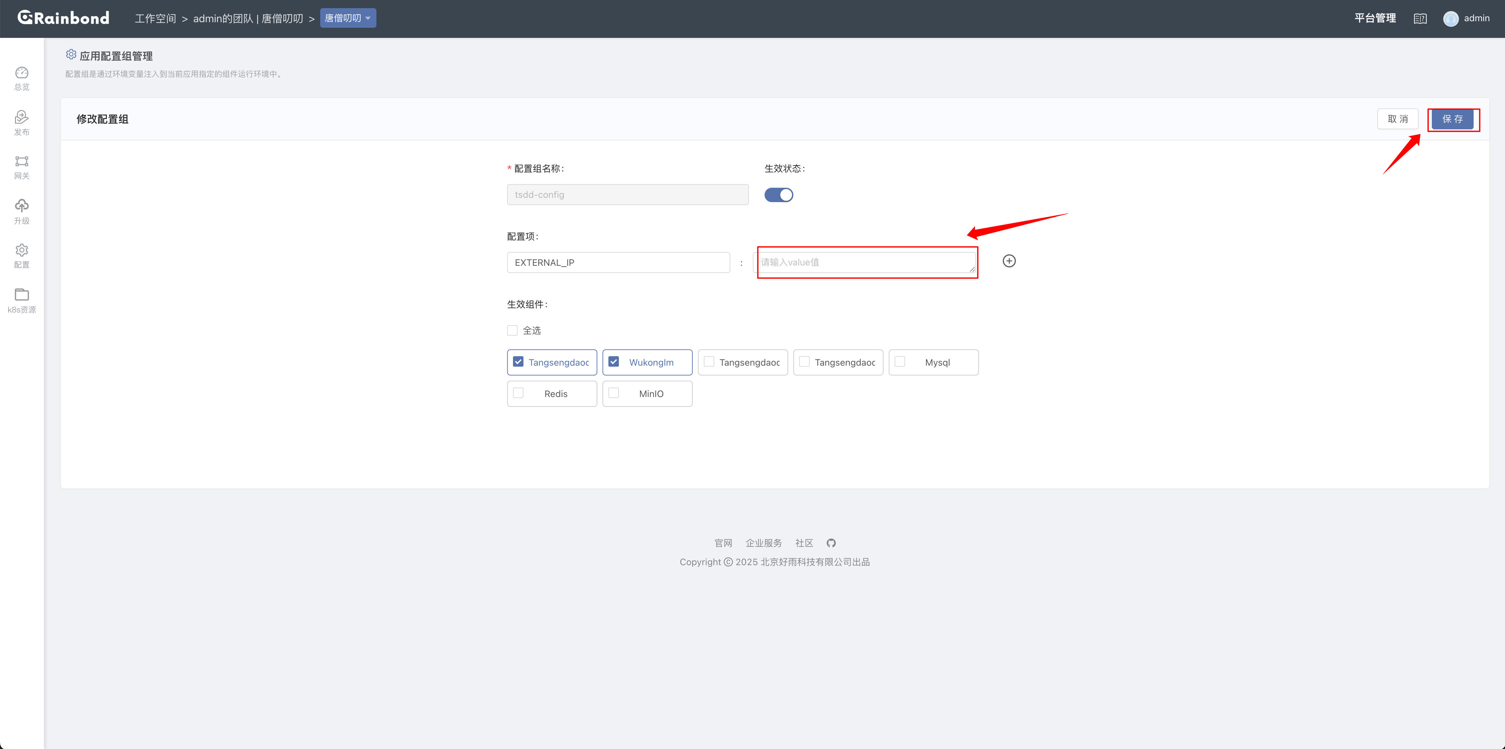Image resolution: width=1505 pixels, height=749 pixels.
Task: Toggle the 生效状态 switch off
Action: [778, 195]
